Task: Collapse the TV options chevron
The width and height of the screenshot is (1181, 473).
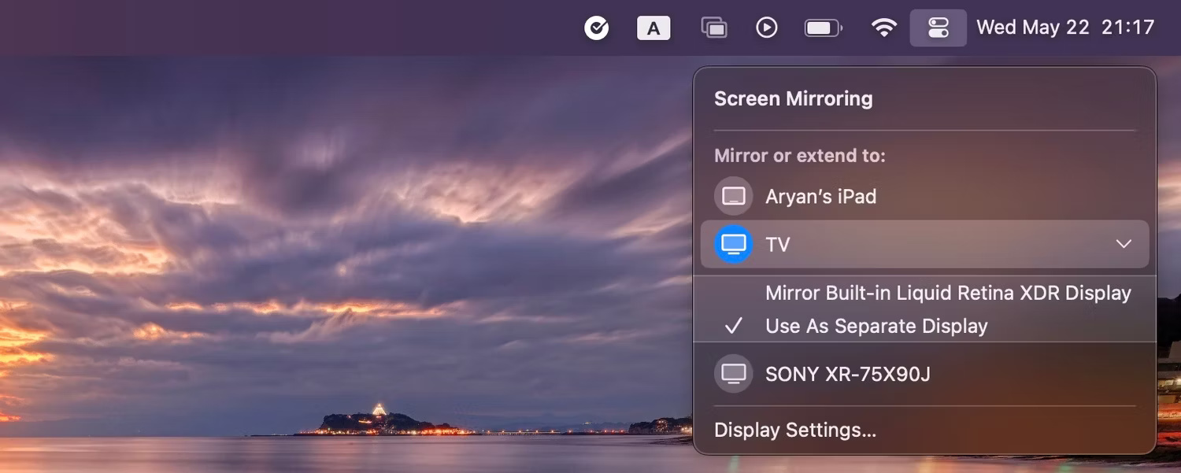Action: 1124,244
